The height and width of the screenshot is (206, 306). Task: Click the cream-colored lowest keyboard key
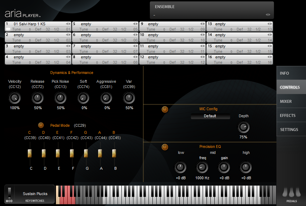pyautogui.click(x=57, y=200)
